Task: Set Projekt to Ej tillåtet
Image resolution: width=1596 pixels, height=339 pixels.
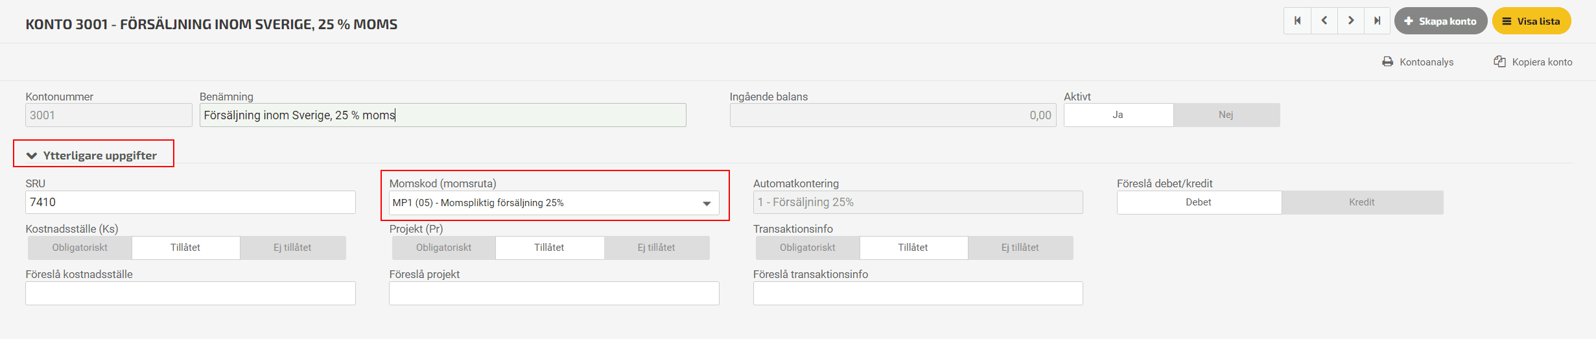Action: (656, 248)
